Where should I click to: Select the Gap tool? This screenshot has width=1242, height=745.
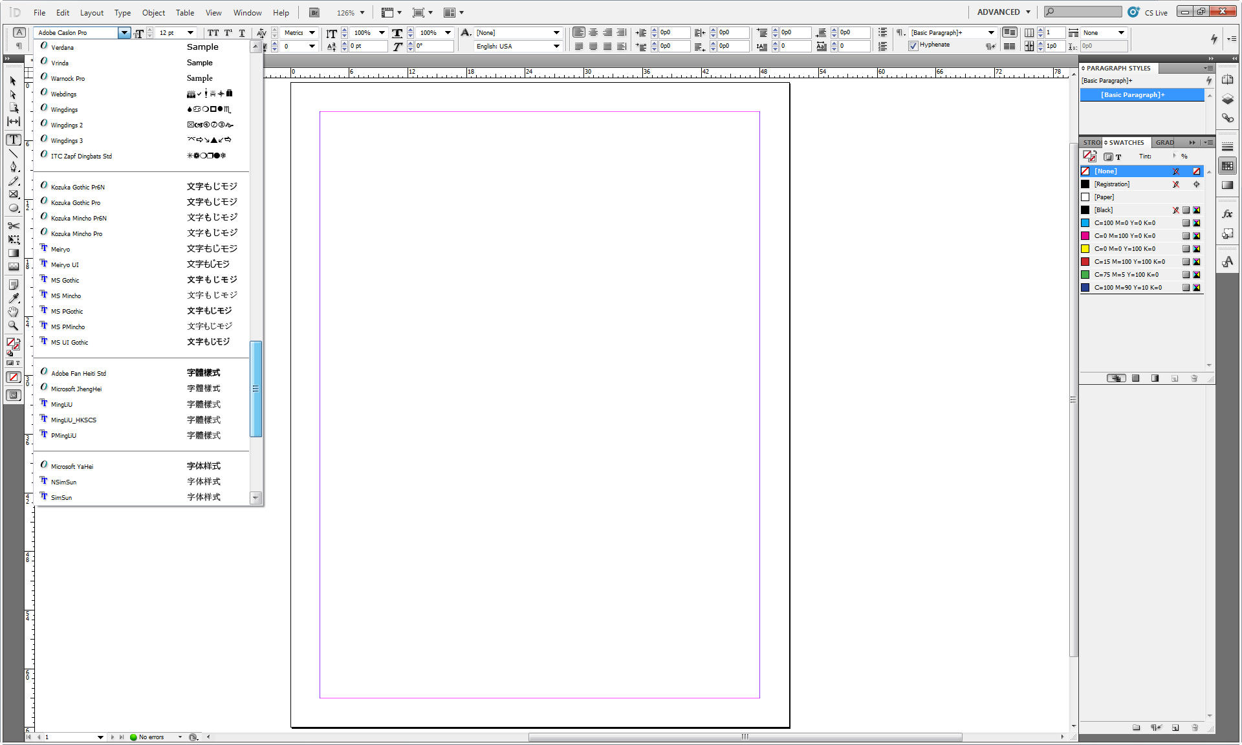coord(13,122)
